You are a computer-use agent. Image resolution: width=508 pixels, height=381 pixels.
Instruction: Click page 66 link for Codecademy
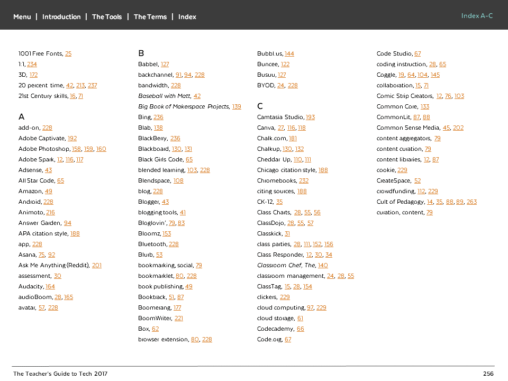(x=301, y=329)
